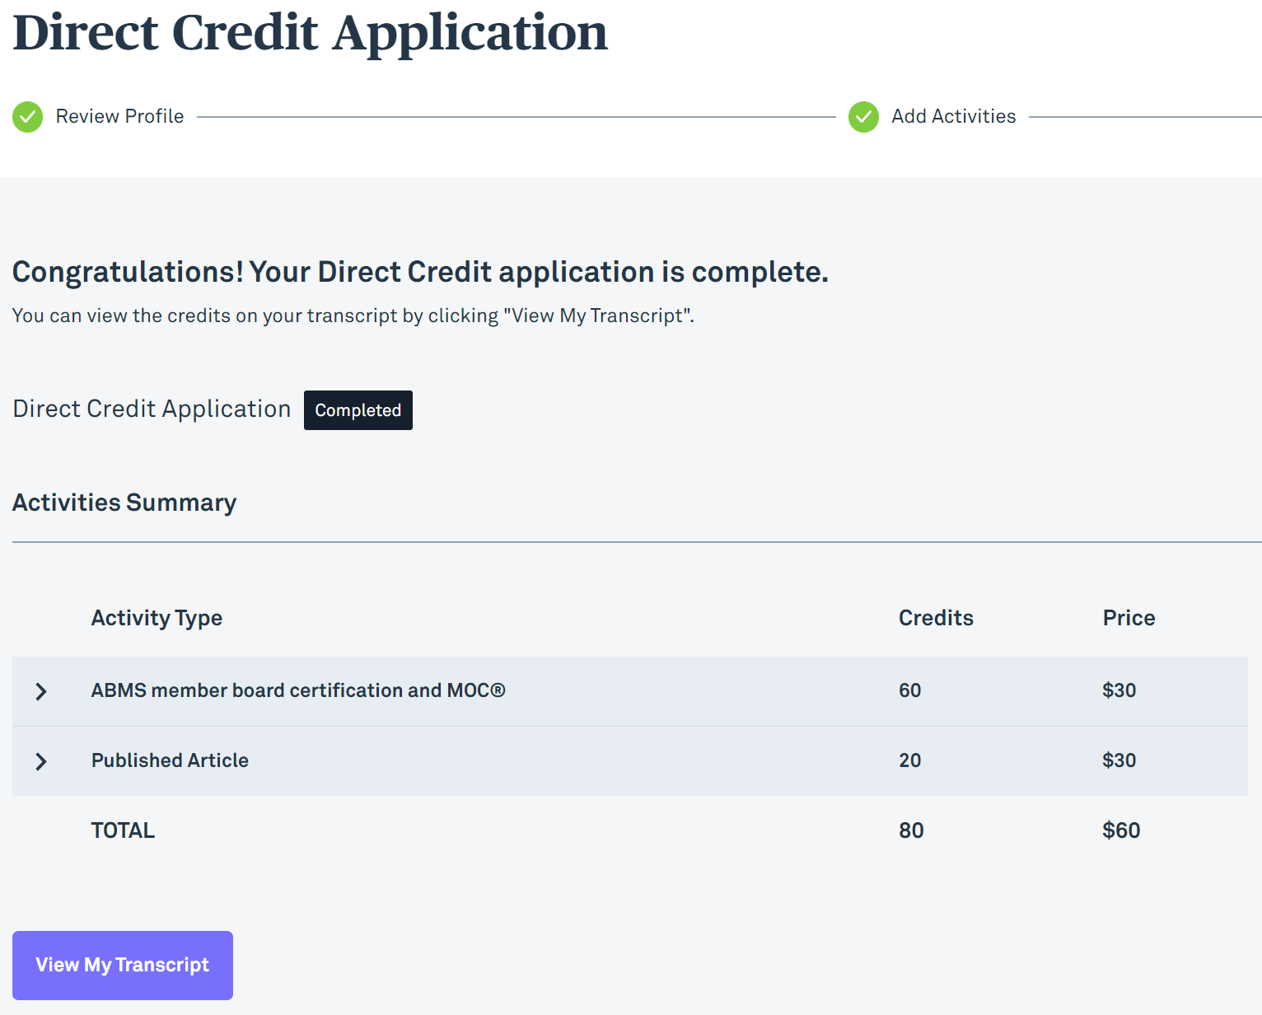This screenshot has height=1015, width=1262.
Task: Click the TOTAL row label
Action: point(123,830)
